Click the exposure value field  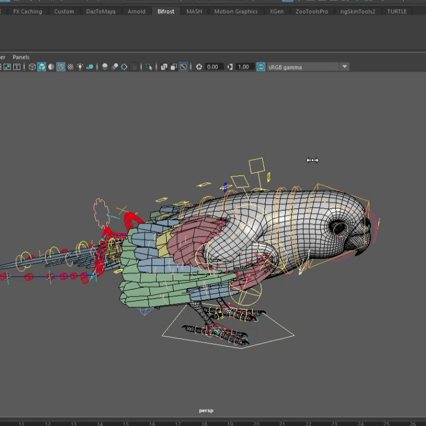click(213, 67)
